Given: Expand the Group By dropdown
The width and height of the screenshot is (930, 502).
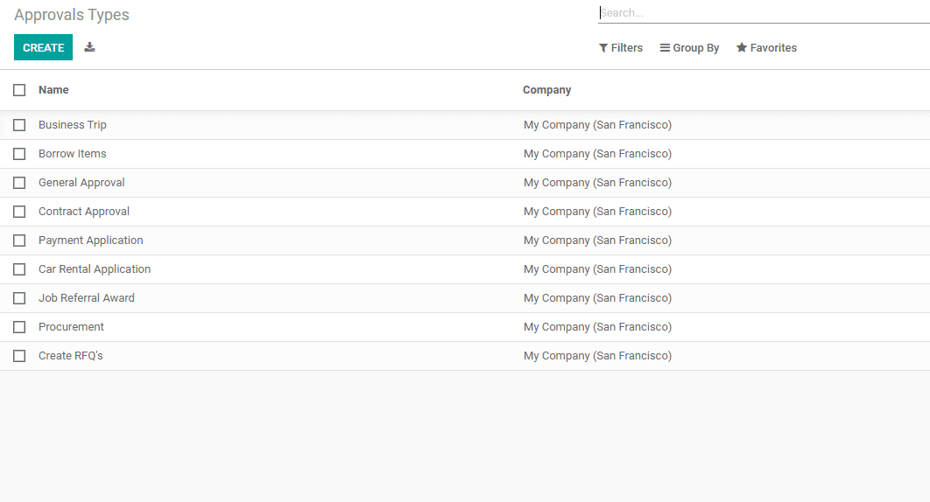Looking at the screenshot, I should [690, 48].
